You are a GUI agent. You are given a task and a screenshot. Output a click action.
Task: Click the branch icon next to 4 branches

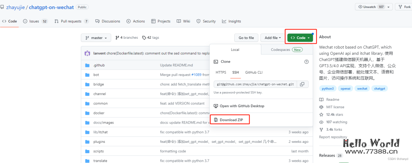[x=117, y=38]
